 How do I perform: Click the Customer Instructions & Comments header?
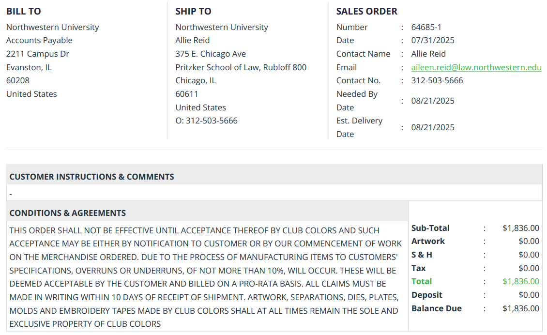point(91,177)
